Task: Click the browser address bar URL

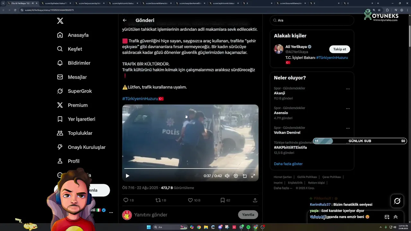Action: coord(49,10)
